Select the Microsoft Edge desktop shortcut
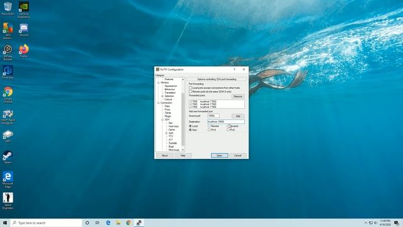The image size is (403, 227). [x=8, y=180]
